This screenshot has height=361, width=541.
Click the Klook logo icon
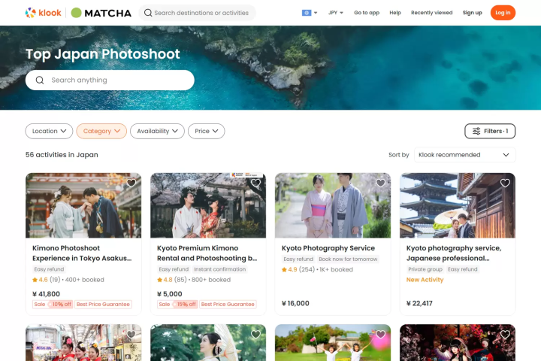click(30, 13)
